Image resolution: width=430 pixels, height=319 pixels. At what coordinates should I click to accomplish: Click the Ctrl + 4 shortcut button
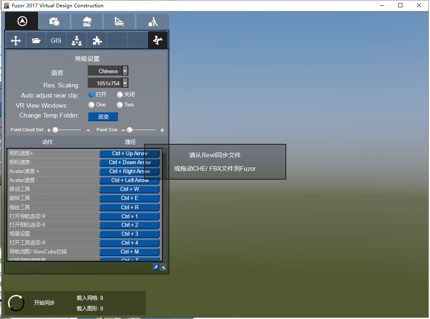(x=130, y=243)
